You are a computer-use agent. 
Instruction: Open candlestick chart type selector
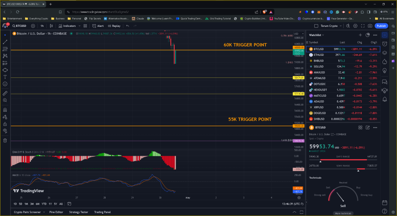click(51, 26)
